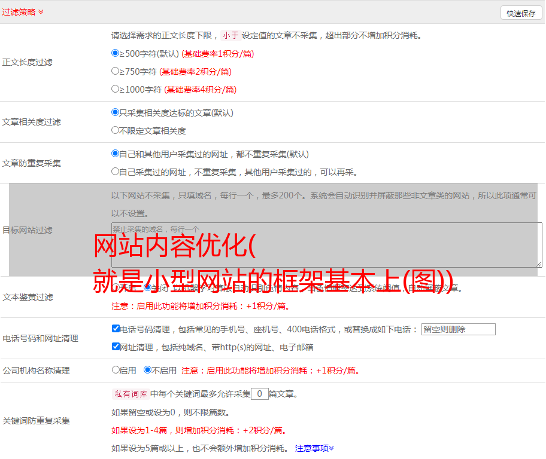The image size is (546, 459).
Task: Expand the 注意事项 link
Action: pos(314,448)
